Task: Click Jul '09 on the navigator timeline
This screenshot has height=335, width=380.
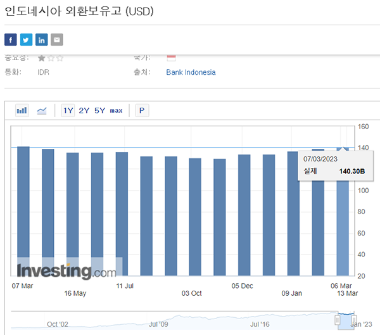Action: [159, 324]
